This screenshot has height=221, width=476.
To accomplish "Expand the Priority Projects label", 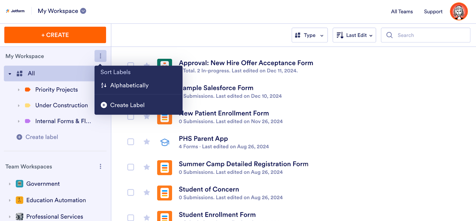I will click(x=19, y=90).
